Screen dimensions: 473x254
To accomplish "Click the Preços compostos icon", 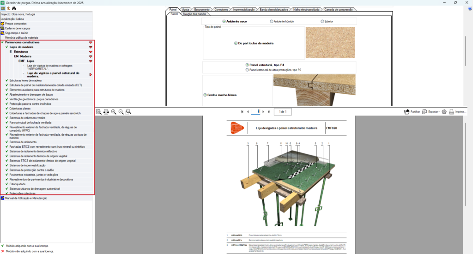I will tap(2, 24).
